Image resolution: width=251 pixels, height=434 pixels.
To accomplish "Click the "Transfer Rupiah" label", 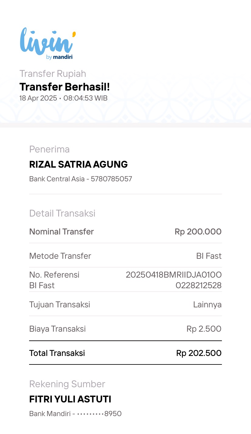I will click(53, 73).
